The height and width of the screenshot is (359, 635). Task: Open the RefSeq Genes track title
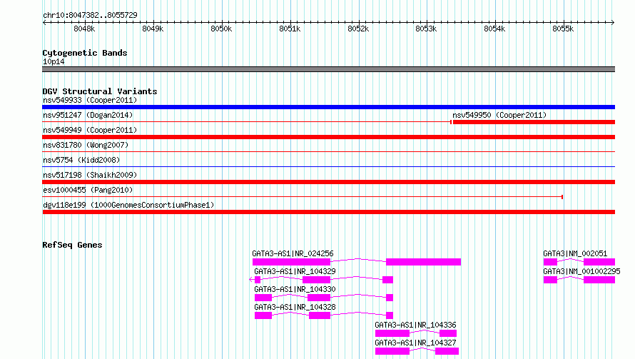pos(72,245)
